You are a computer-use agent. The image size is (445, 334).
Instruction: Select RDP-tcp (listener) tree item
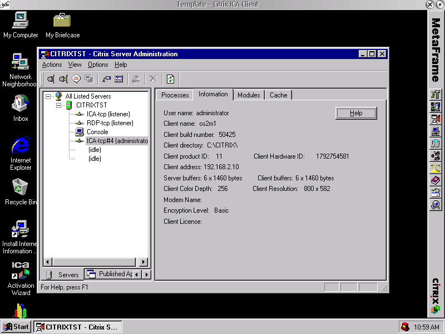point(110,123)
